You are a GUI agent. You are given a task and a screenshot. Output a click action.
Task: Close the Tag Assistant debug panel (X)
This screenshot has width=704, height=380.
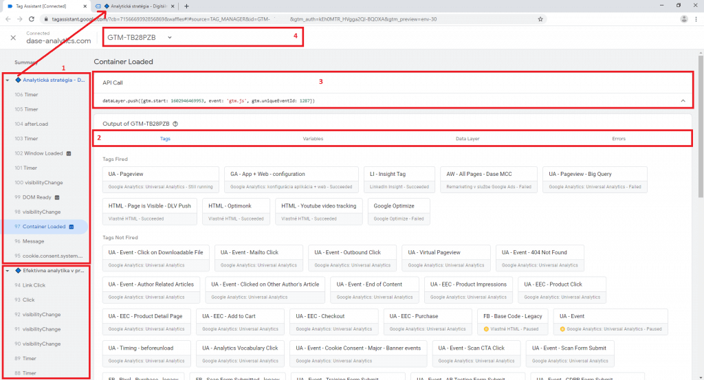[x=13, y=38]
